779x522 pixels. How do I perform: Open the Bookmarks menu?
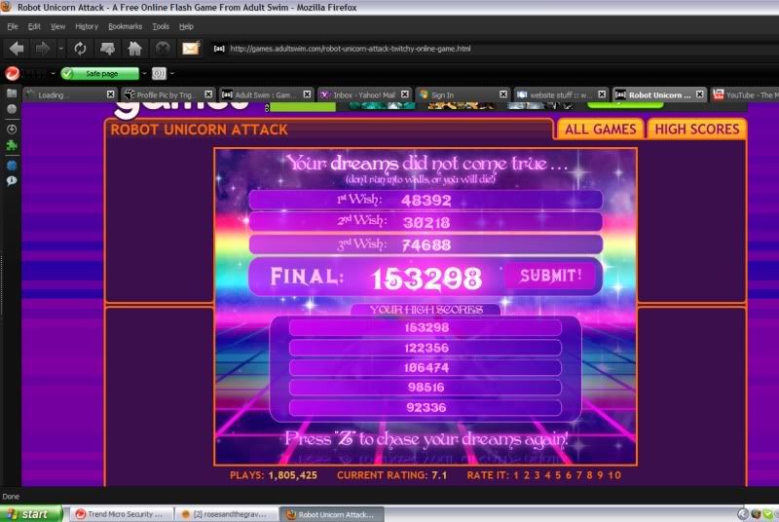pyautogui.click(x=125, y=26)
